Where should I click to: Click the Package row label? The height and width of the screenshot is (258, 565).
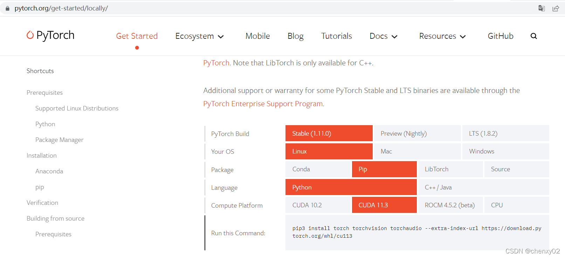[222, 170]
